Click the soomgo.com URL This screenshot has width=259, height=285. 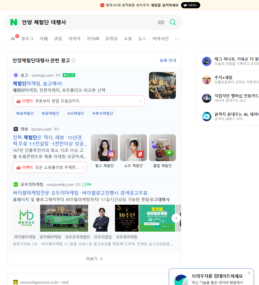pos(42,75)
